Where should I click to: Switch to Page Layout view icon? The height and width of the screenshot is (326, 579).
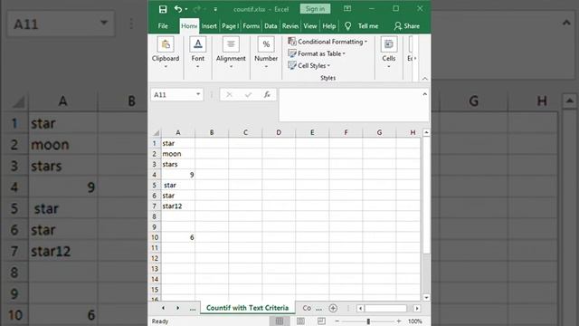300,321
